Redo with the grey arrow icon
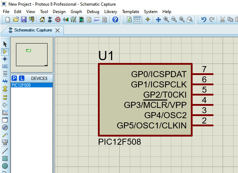The image size is (238, 173). tap(212, 19)
